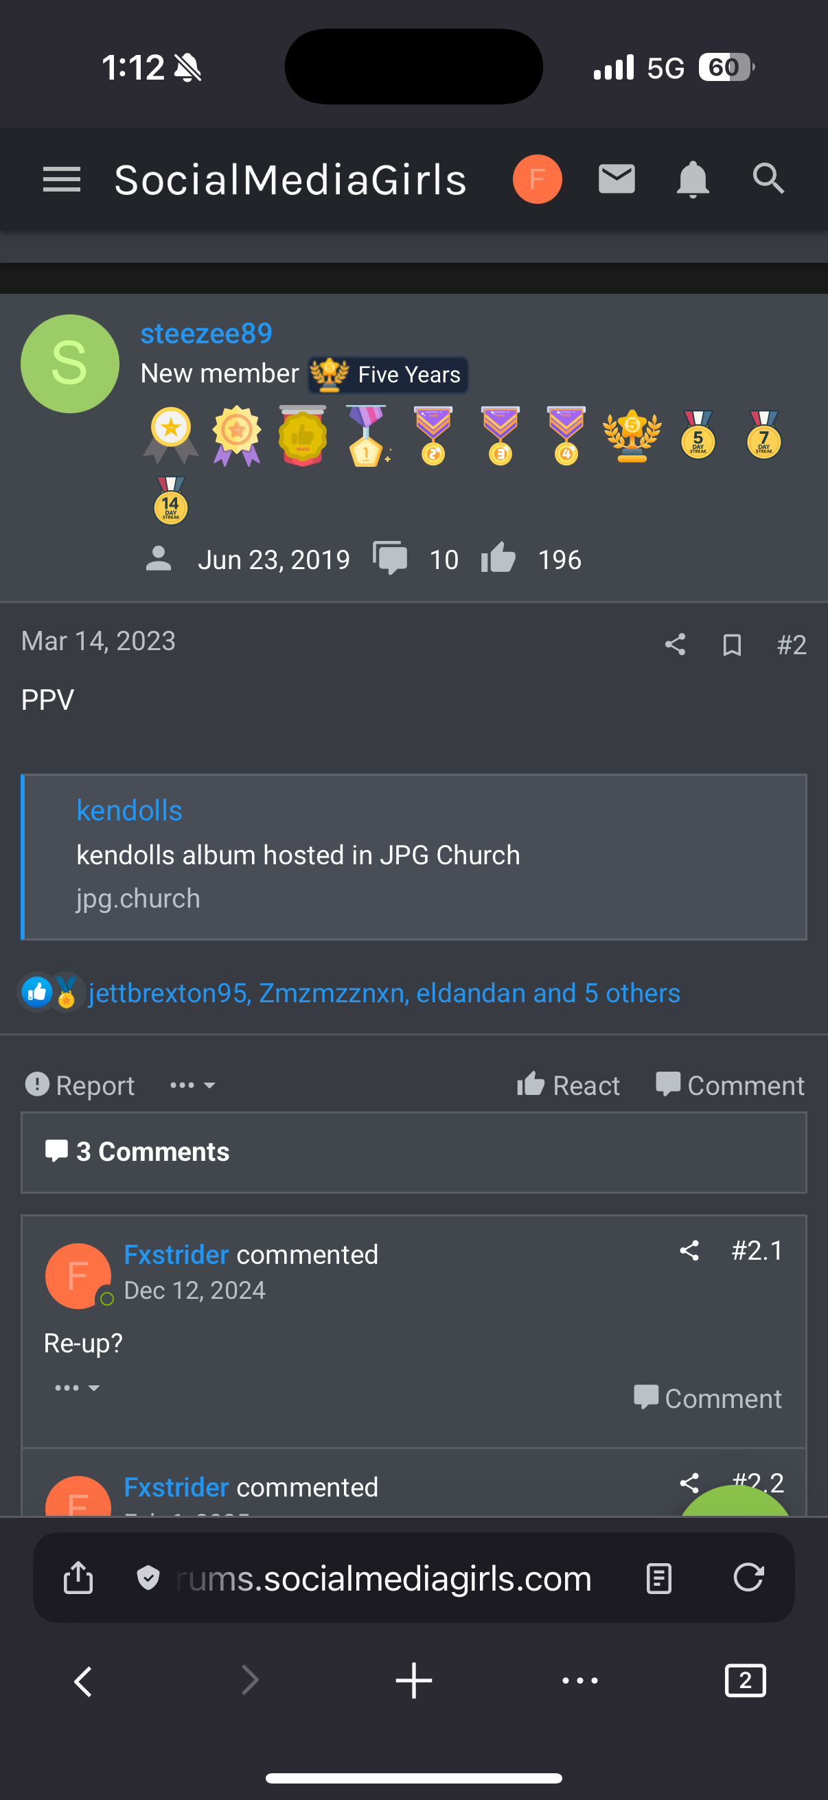Reload the page in the browser
This screenshot has width=828, height=1800.
tap(748, 1578)
